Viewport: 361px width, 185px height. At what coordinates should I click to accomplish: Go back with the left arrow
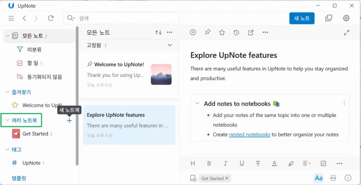[24, 18]
